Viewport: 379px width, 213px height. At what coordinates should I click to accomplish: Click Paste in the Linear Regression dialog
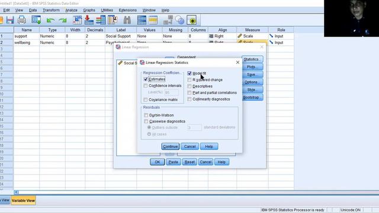(174, 162)
